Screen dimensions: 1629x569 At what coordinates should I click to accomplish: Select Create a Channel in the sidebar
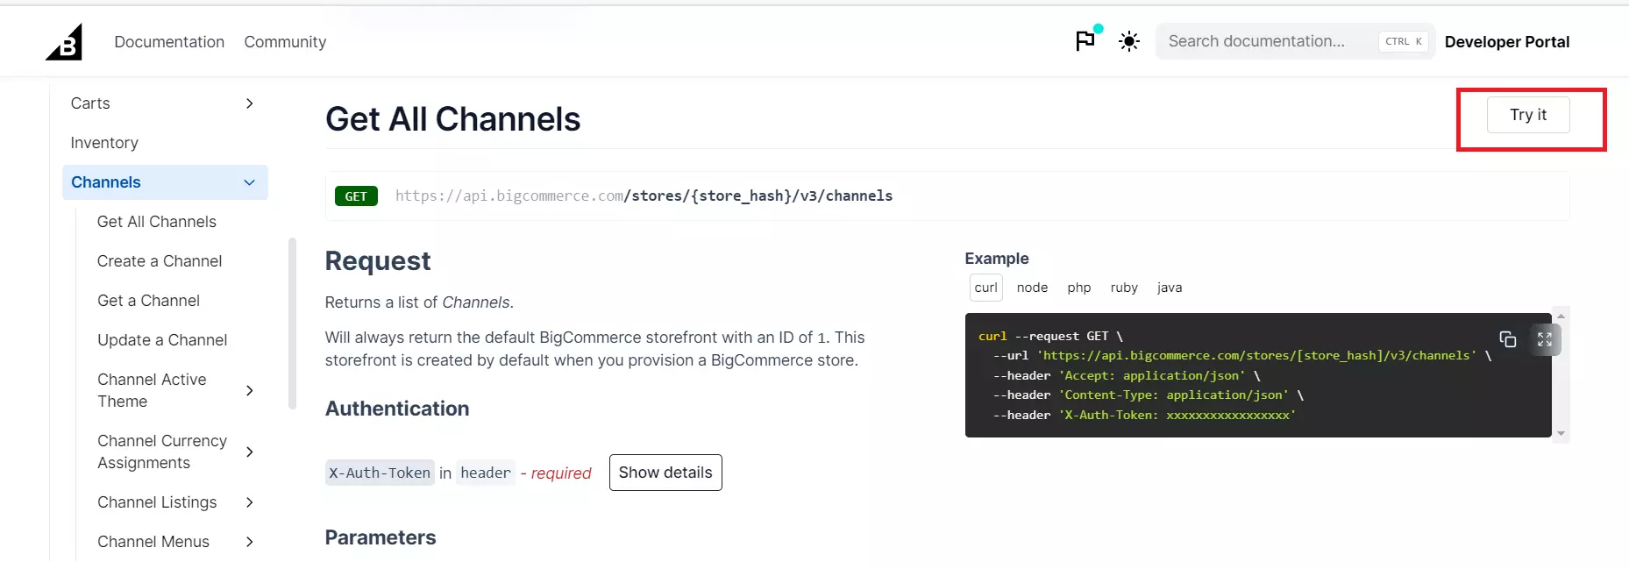coord(159,260)
